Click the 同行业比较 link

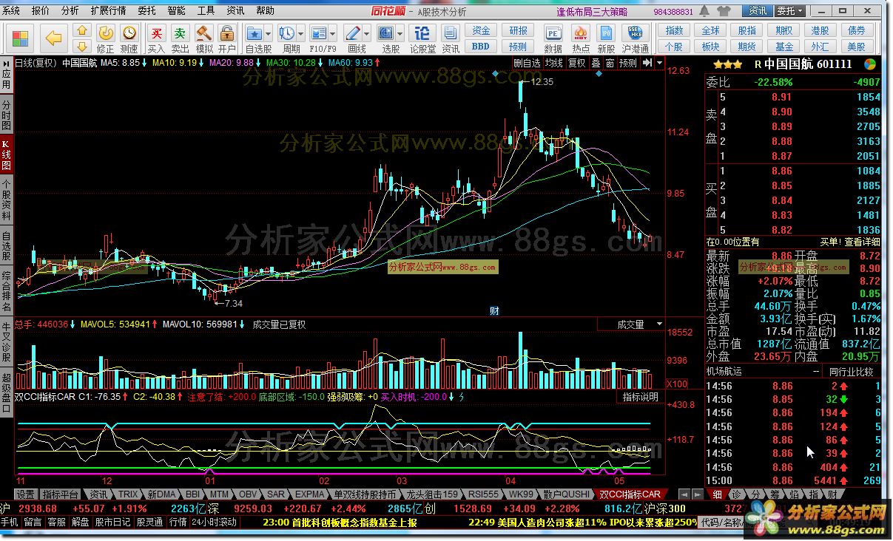tap(851, 372)
